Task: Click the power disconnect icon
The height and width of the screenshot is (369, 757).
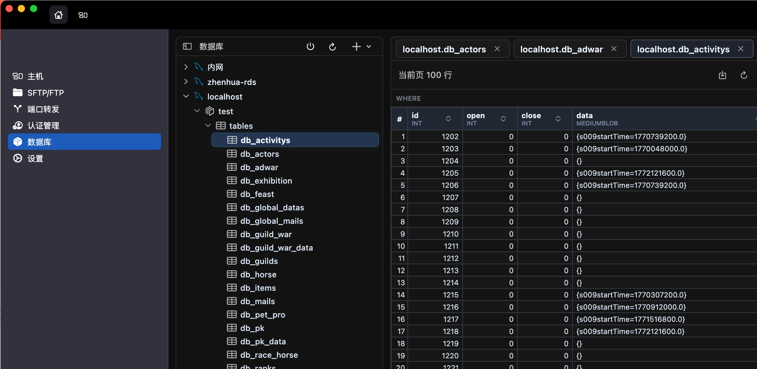Action: tap(310, 46)
